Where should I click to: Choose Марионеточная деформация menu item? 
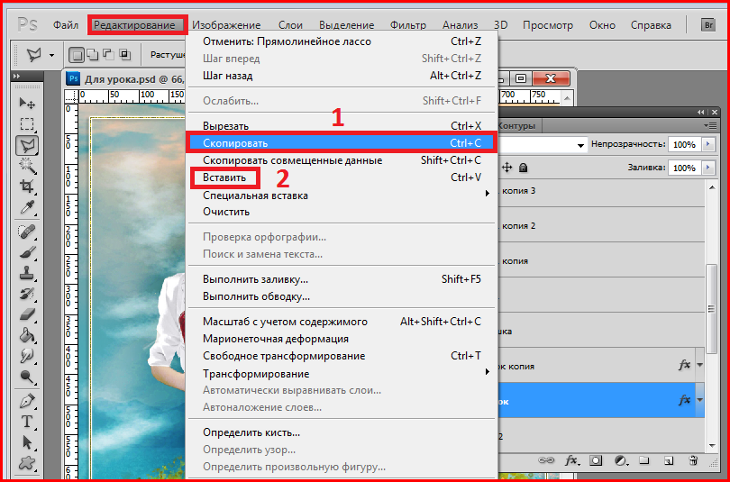pyautogui.click(x=342, y=339)
